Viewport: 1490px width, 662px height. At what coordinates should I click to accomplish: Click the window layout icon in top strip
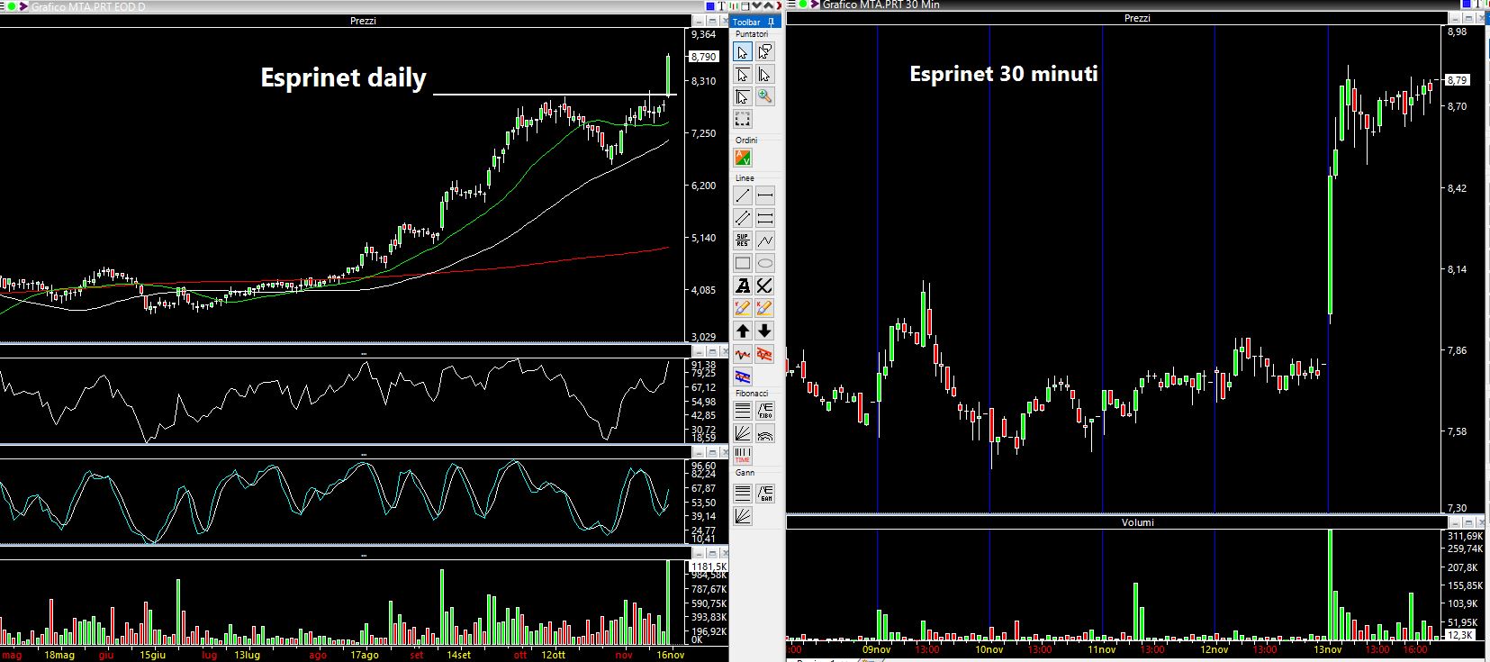point(745,5)
